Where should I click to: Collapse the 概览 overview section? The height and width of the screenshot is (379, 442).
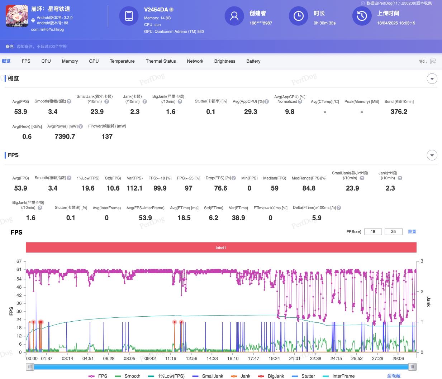[x=432, y=79]
